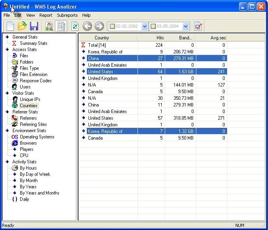Toggle the start date checkbox 02.02.2002
Image resolution: width=268 pixels, height=230 pixels.
pos(112,27)
